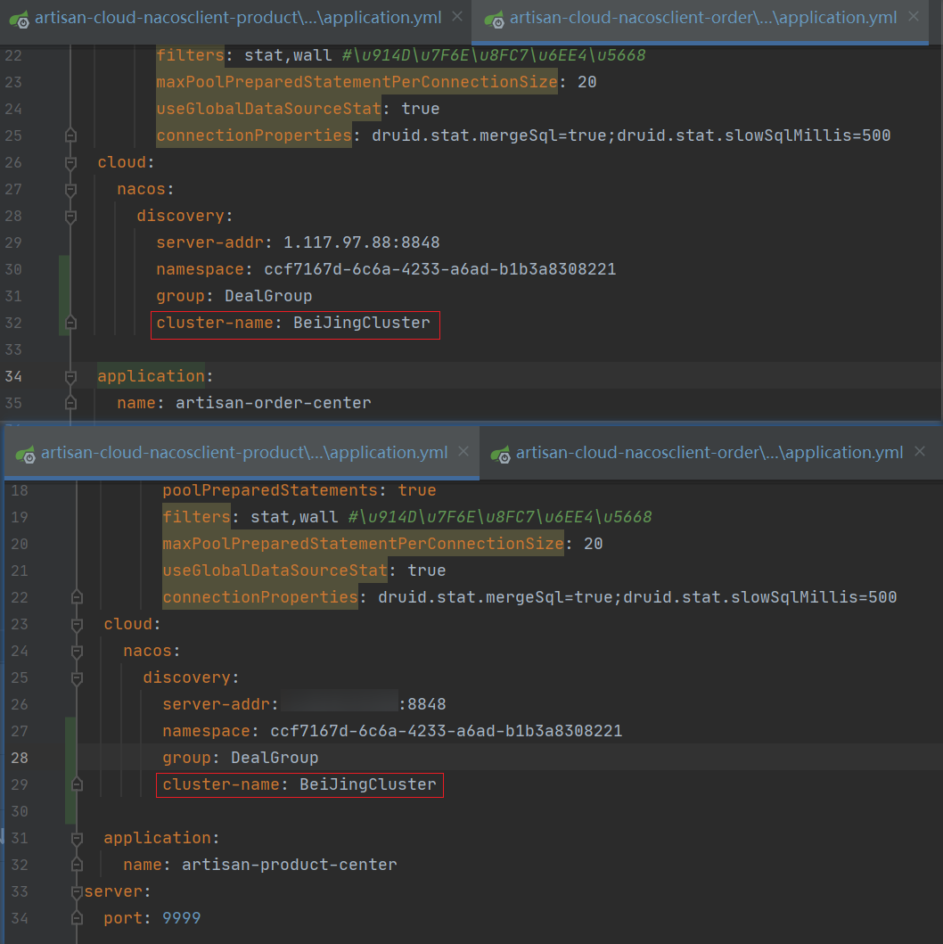Click line number 33 in the upper gutter

(x=13, y=349)
